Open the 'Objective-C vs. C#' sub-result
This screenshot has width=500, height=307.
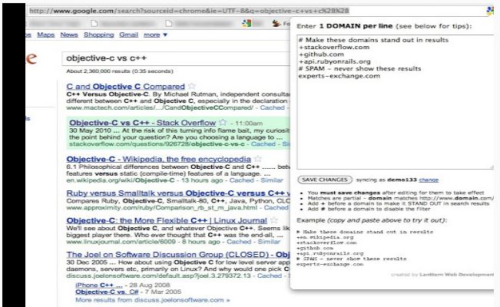pos(107,292)
